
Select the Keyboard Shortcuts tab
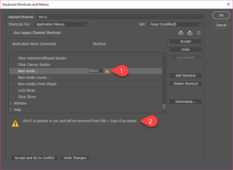[21, 17]
